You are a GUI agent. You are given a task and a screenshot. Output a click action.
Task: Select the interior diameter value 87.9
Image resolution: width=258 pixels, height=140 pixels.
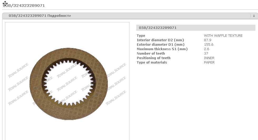pos(208,40)
